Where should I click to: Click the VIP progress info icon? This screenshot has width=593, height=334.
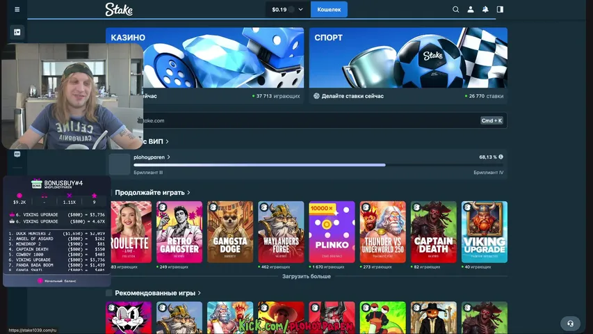pos(501,157)
